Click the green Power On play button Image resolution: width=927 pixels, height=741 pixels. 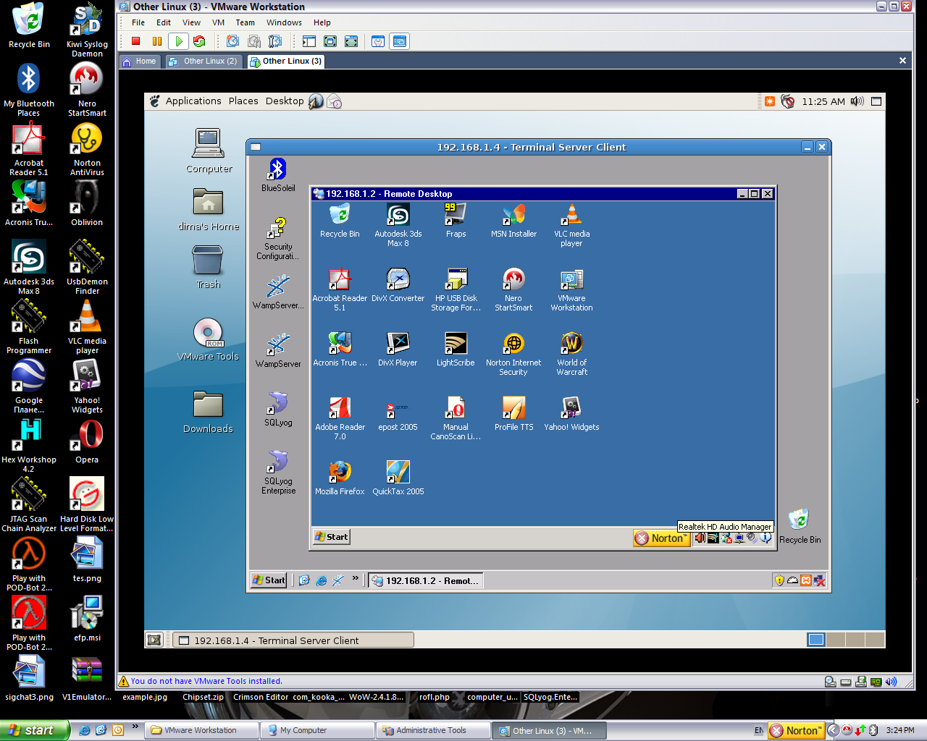(x=178, y=41)
